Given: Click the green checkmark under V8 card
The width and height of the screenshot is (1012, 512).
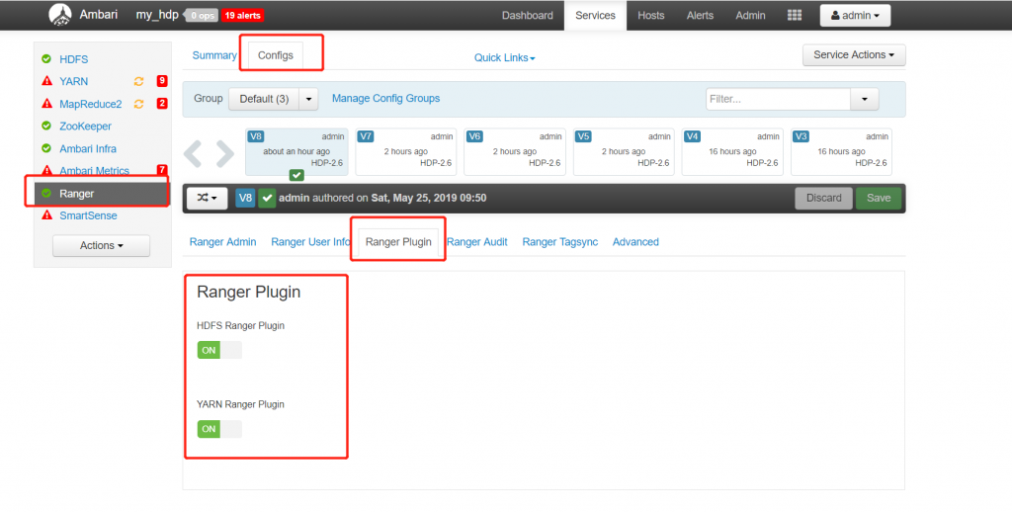Looking at the screenshot, I should 296,175.
